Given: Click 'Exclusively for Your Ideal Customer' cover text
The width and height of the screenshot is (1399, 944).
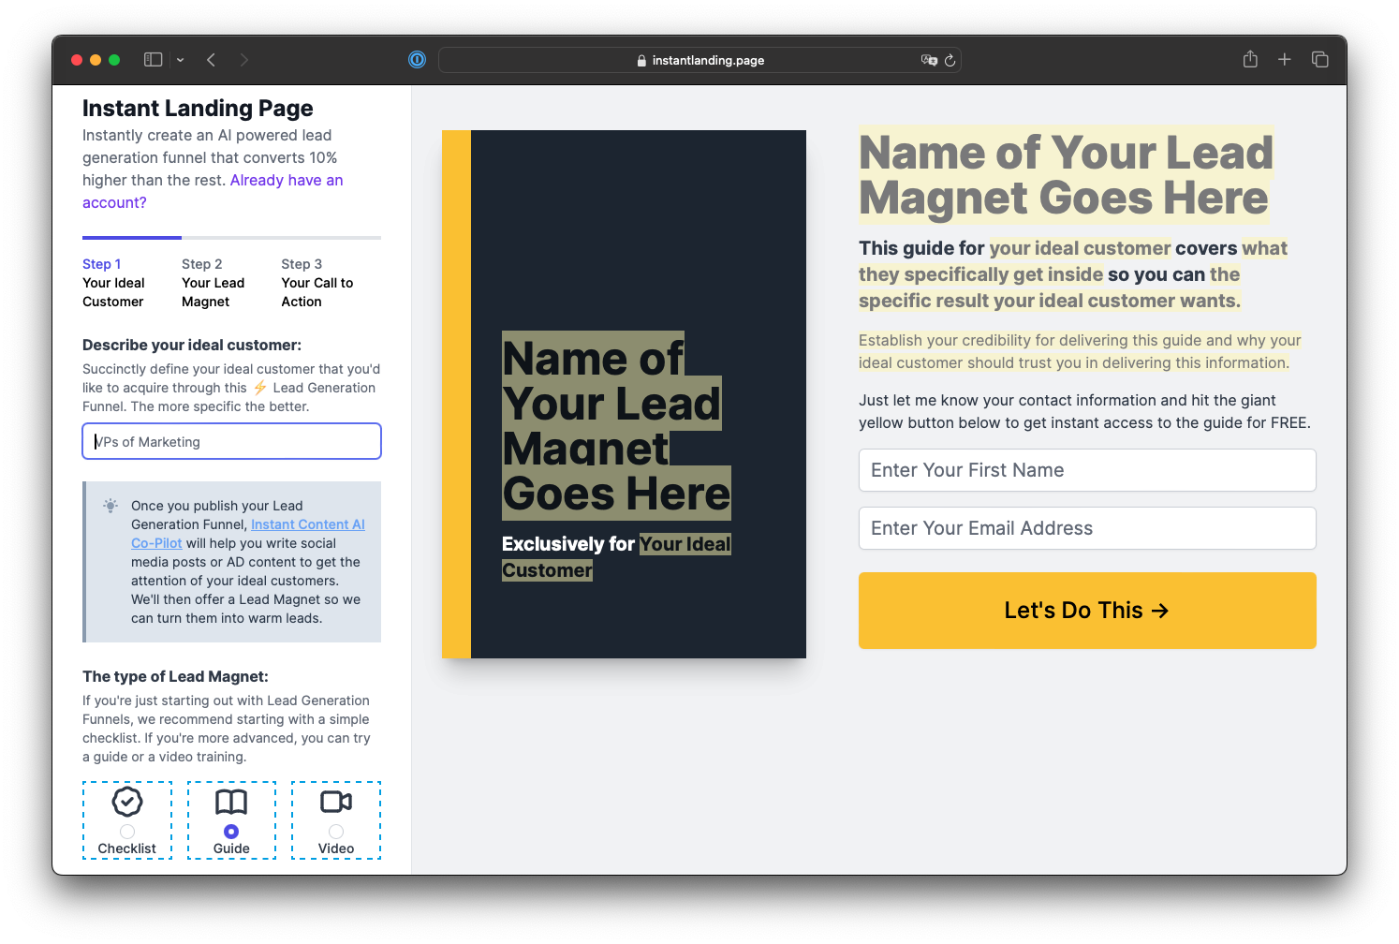Looking at the screenshot, I should 616,557.
